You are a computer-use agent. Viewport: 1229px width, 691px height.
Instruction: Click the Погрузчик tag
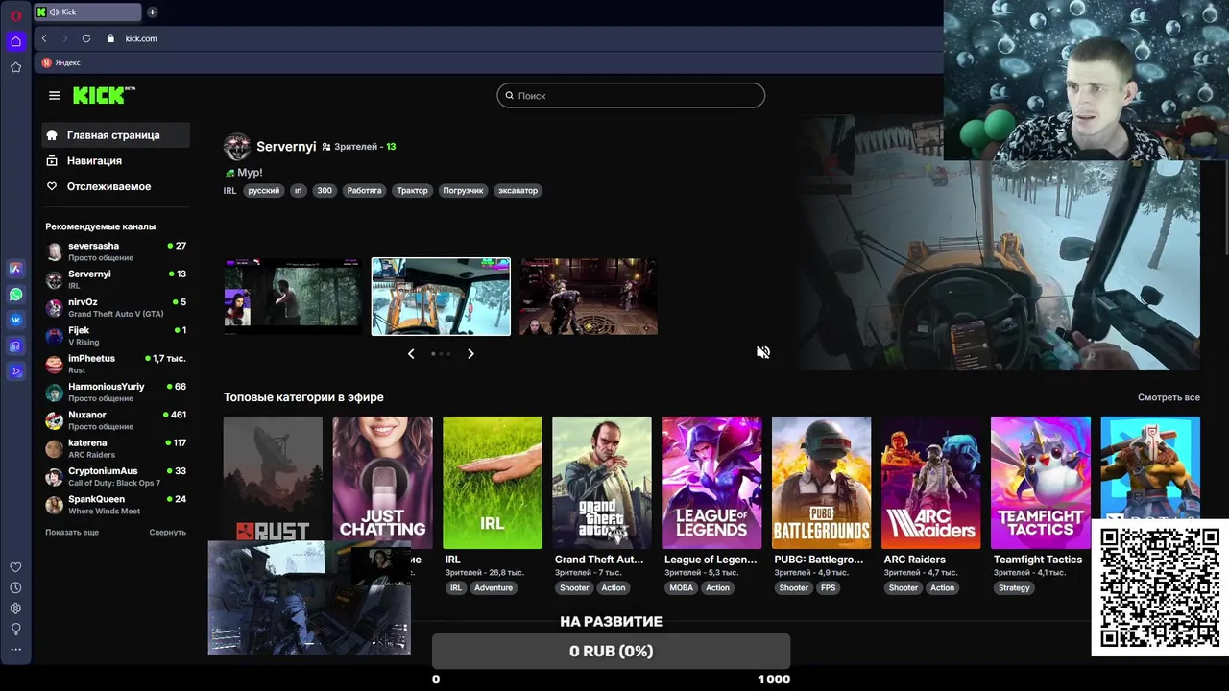click(x=463, y=190)
